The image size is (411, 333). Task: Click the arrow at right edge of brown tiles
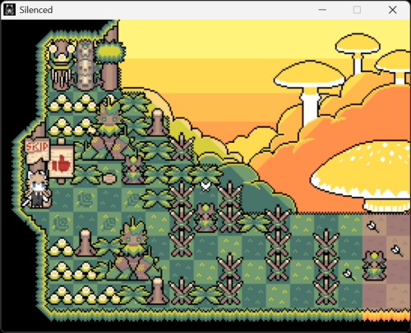tap(397, 251)
